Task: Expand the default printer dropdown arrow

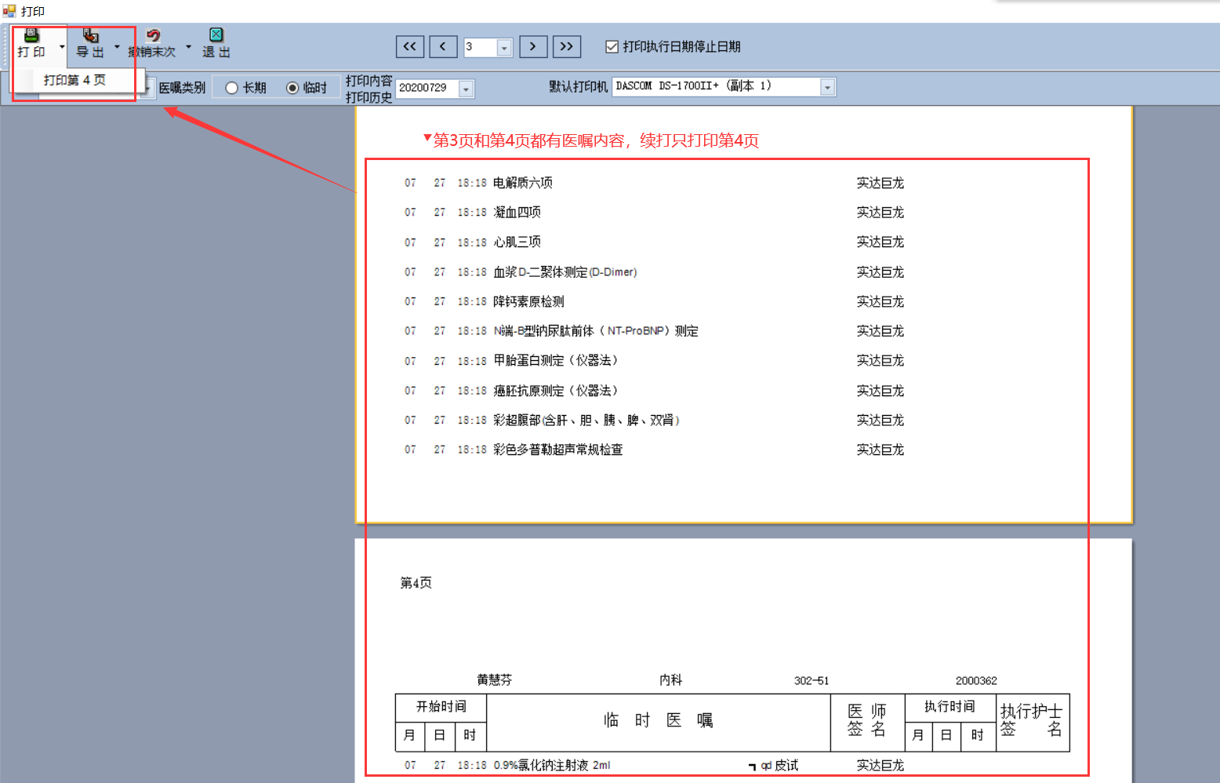Action: coord(827,87)
